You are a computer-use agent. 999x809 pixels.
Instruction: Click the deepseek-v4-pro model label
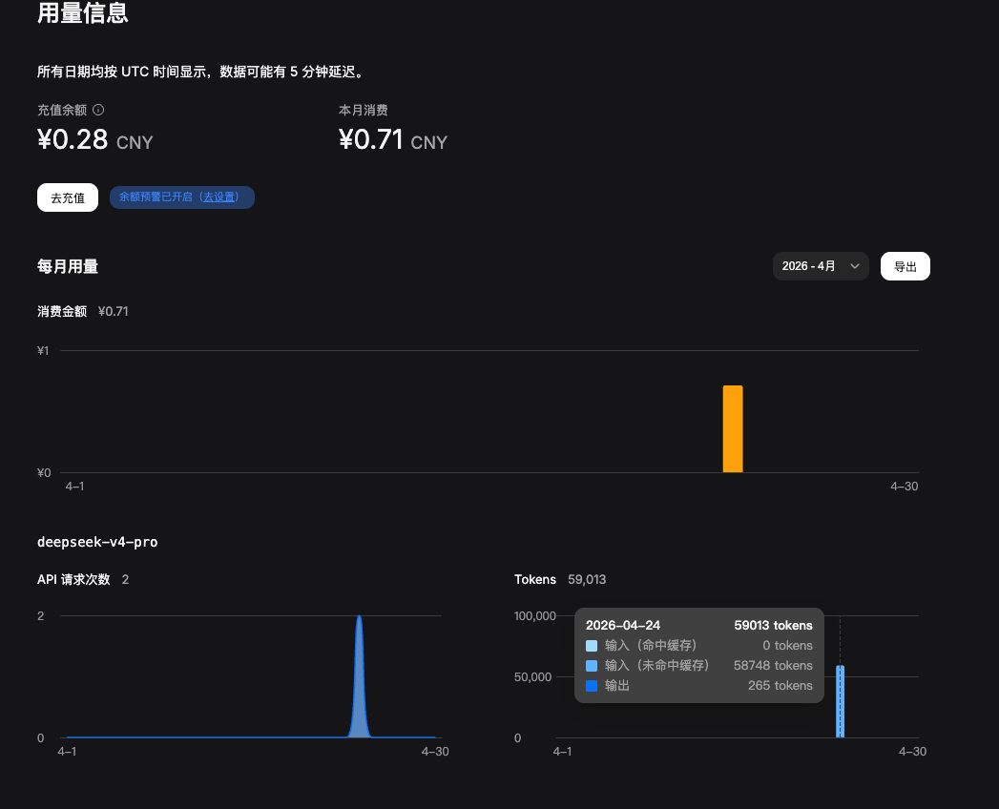(97, 542)
